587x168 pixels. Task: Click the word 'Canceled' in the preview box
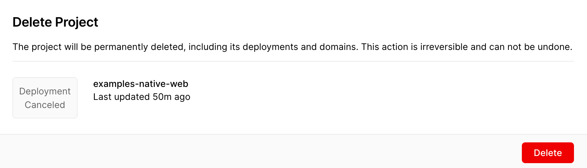coord(45,105)
